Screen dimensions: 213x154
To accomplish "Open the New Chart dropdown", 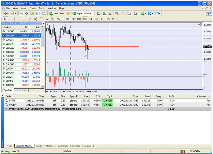I will click(6, 13).
